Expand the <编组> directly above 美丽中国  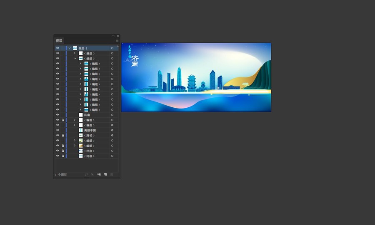tap(75, 125)
